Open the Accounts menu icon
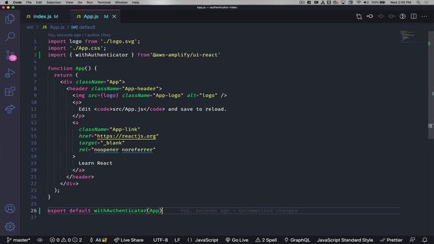The width and height of the screenshot is (434, 244). (10, 208)
